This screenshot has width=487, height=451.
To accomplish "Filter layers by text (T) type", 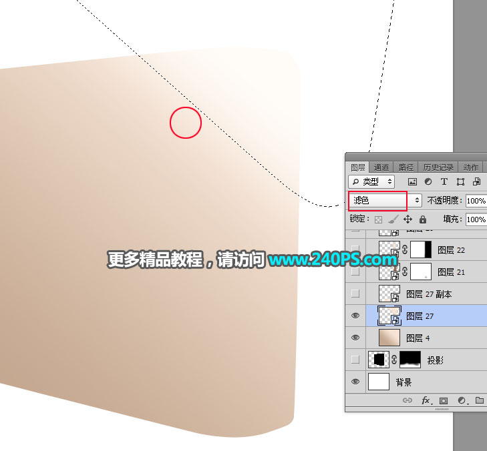I will [444, 181].
